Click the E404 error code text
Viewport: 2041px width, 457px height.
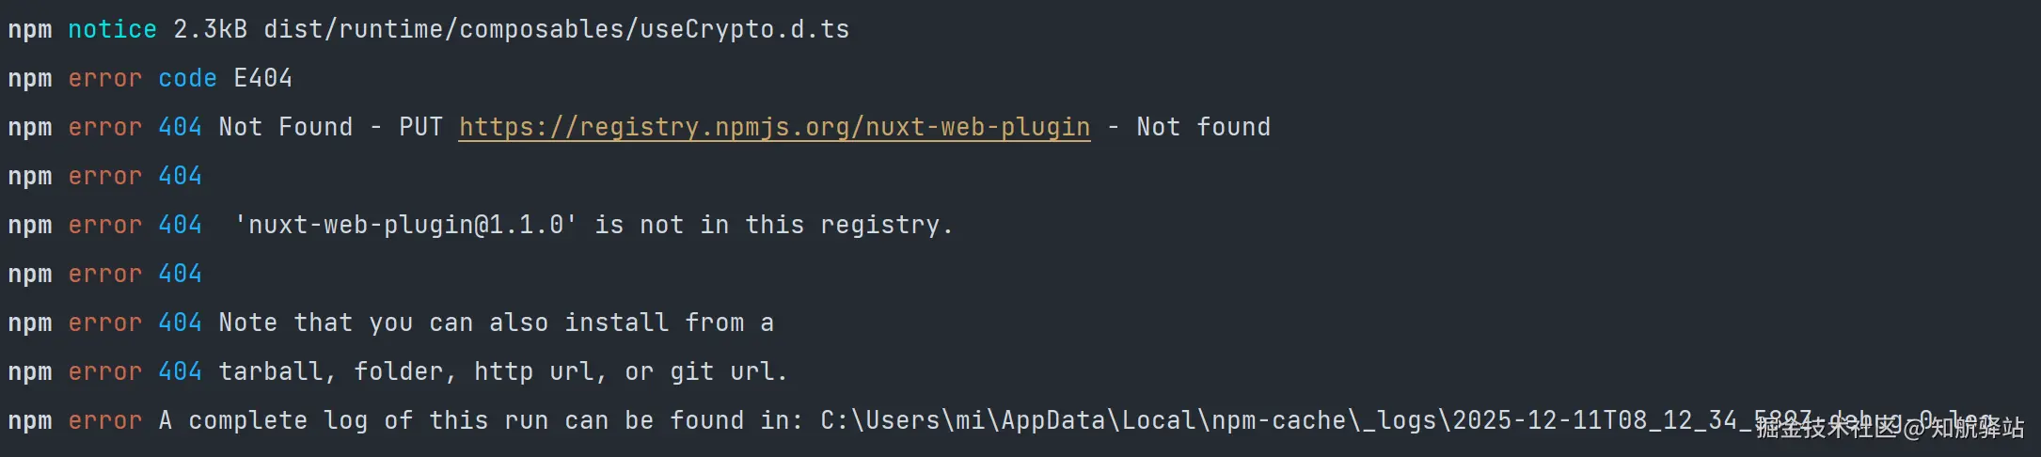click(262, 78)
